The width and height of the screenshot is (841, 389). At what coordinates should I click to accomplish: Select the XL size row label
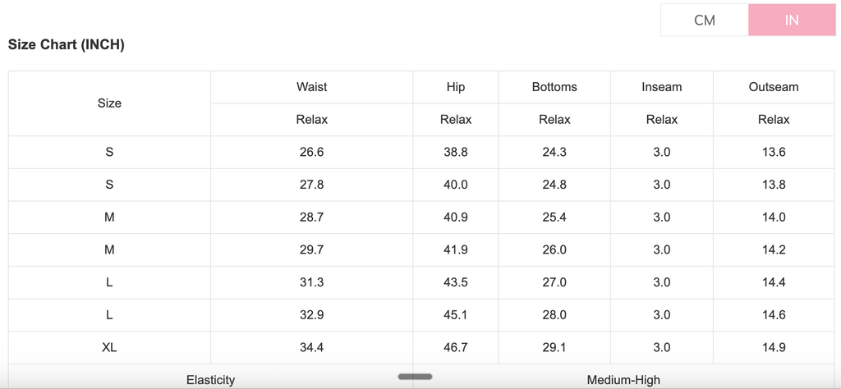tap(109, 348)
